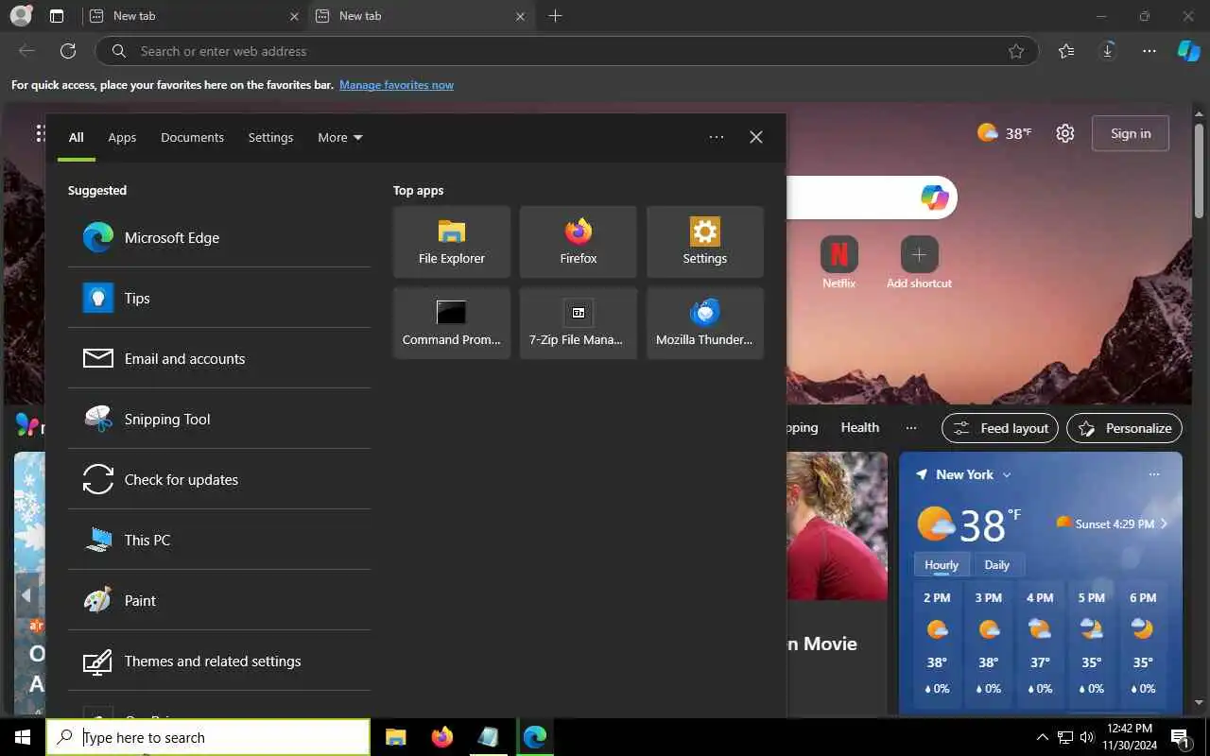This screenshot has height=756, width=1210.
Task: Launch Command Prompt top app tile
Action: [452, 323]
